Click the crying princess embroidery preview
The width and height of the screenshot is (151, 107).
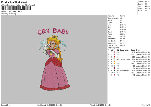pyautogui.click(x=55, y=63)
